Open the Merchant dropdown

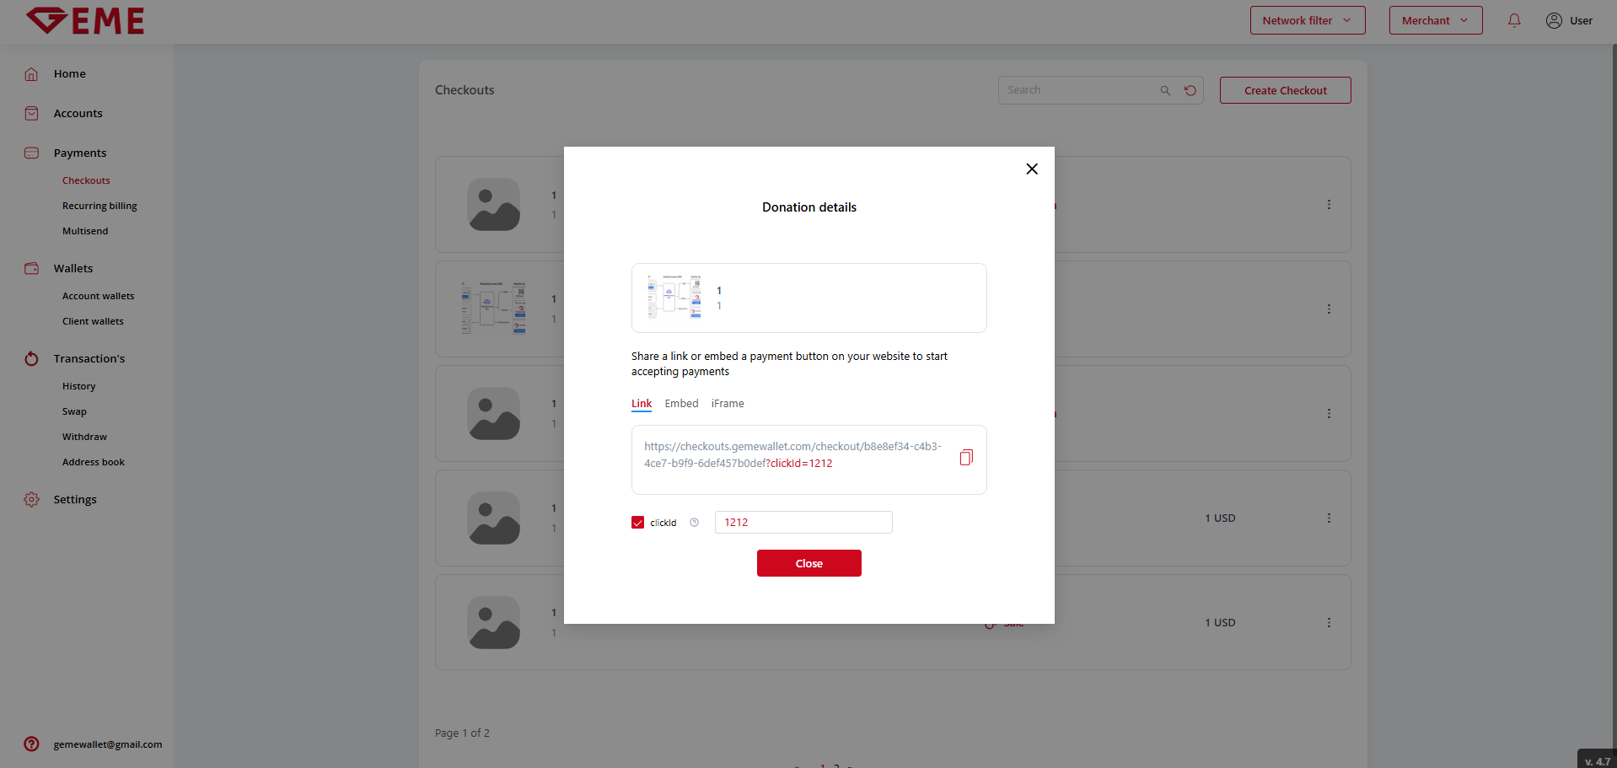click(x=1435, y=21)
